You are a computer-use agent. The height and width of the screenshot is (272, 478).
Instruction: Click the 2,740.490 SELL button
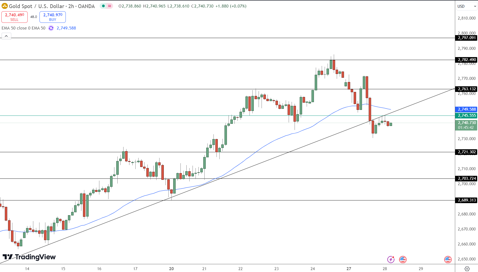[15, 17]
